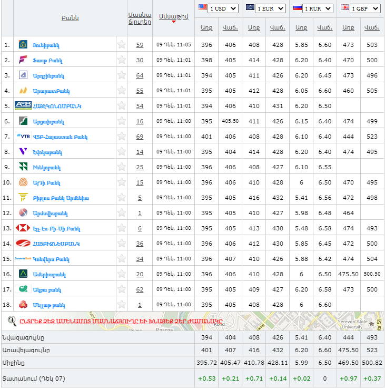Open the 1 GBP currency dropdown
This screenshot has width=385, height=388.
click(x=365, y=8)
